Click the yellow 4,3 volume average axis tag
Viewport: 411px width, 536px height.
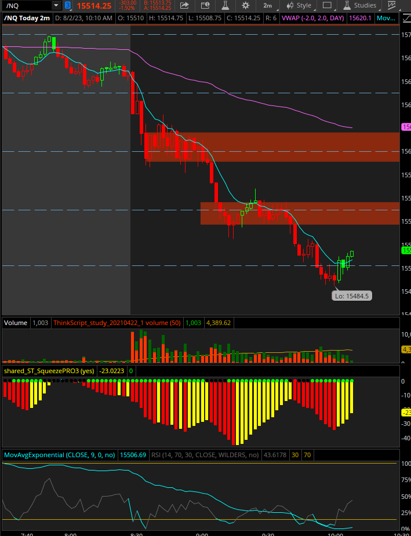pyautogui.click(x=406, y=349)
